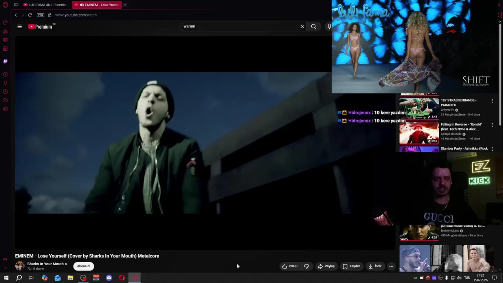
Task: Open options menu for Slumber Party video
Action: pyautogui.click(x=492, y=149)
